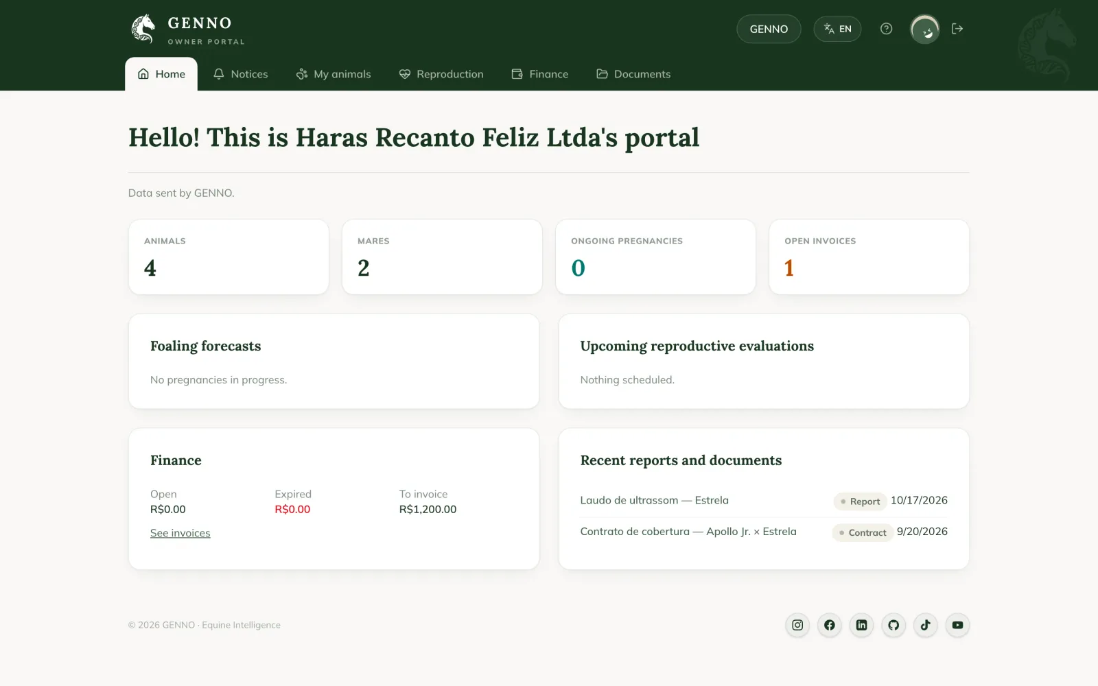This screenshot has width=1098, height=686.
Task: Click 'Nothing scheduled.' text
Action: pyautogui.click(x=627, y=380)
